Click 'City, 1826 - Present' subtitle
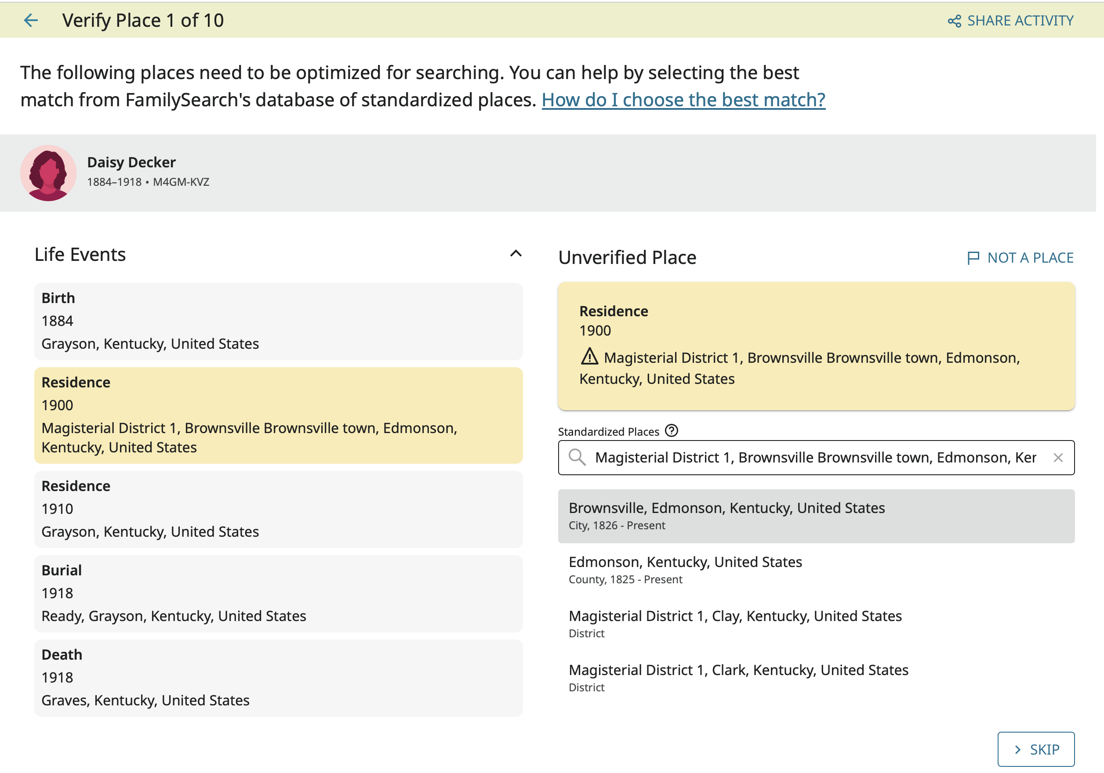Viewport: 1104px width, 773px height. (617, 526)
